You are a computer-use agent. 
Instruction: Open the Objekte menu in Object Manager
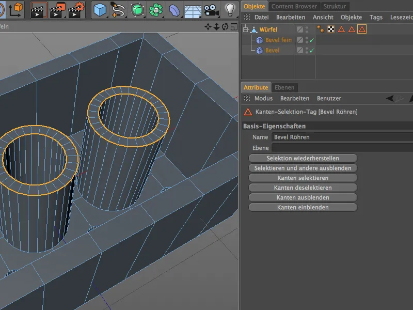(351, 18)
